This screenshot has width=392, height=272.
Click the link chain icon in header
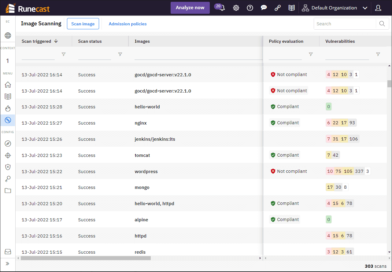278,8
